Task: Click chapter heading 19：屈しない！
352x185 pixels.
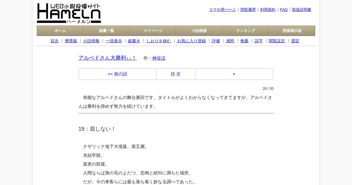Action: [x=97, y=129]
